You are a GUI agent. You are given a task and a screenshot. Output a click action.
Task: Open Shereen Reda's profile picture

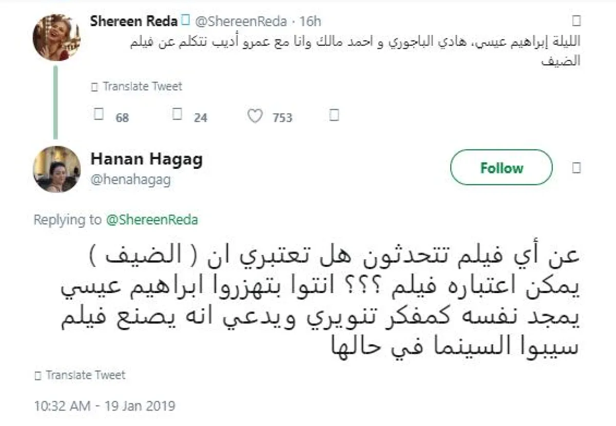click(56, 37)
